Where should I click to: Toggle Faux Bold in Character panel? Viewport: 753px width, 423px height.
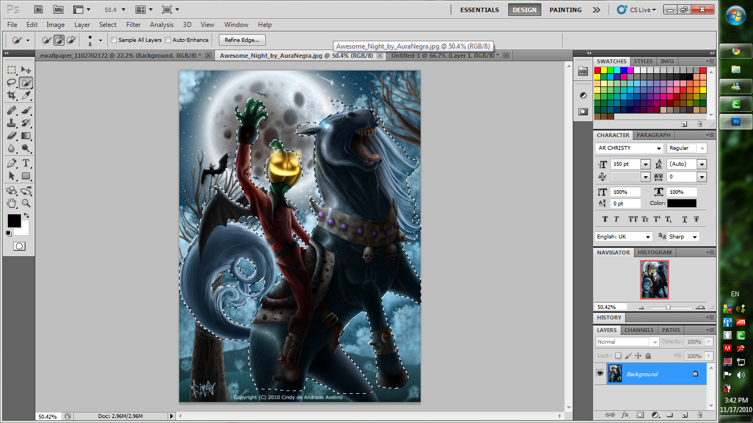(605, 219)
